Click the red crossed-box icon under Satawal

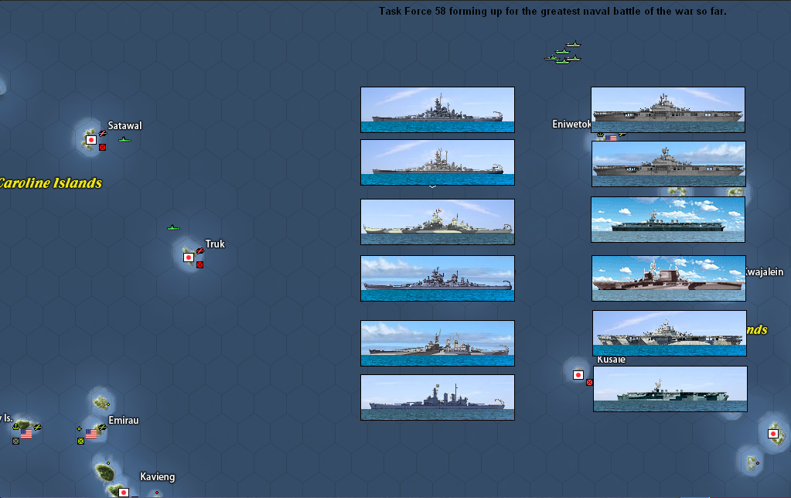click(102, 147)
